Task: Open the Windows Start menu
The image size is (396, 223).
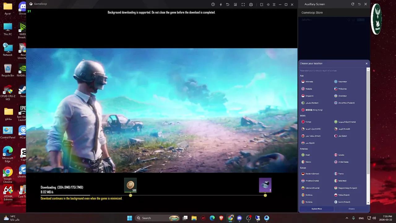Action: (x=130, y=218)
